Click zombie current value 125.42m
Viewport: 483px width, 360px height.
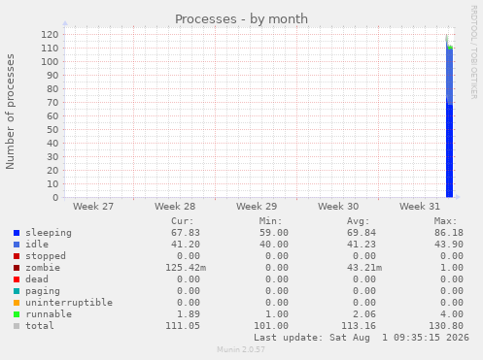click(186, 268)
